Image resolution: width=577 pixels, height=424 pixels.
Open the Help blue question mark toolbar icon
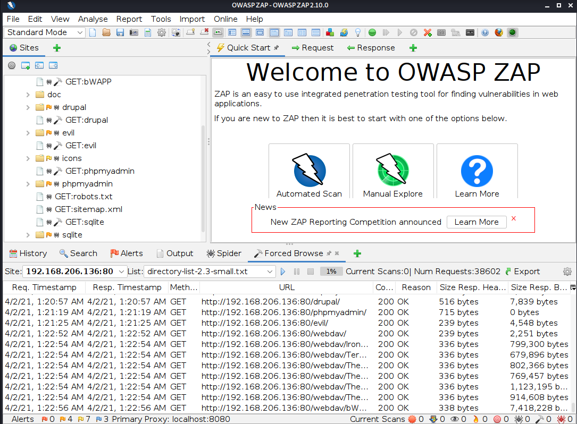(x=485, y=33)
